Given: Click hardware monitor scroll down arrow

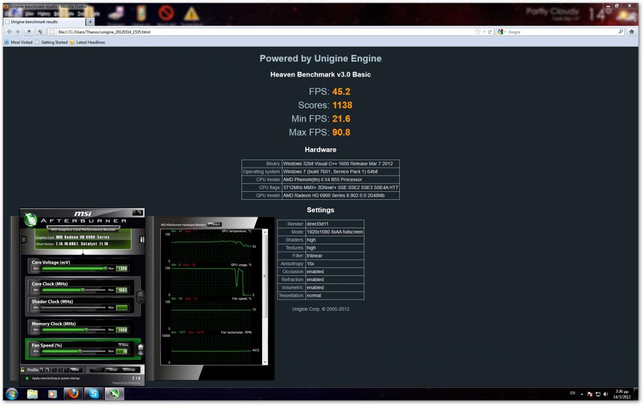Looking at the screenshot, I should pyautogui.click(x=264, y=363).
